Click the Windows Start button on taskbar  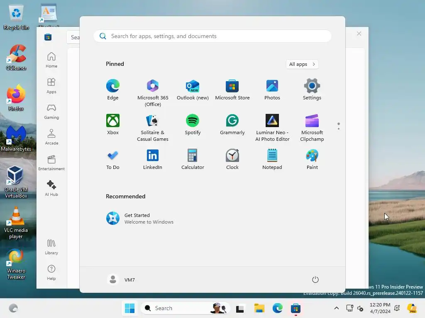pyautogui.click(x=129, y=308)
